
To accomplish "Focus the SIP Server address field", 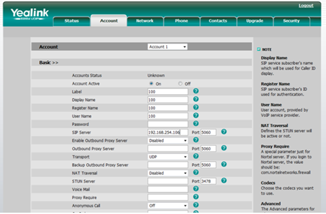I will tap(168, 132).
